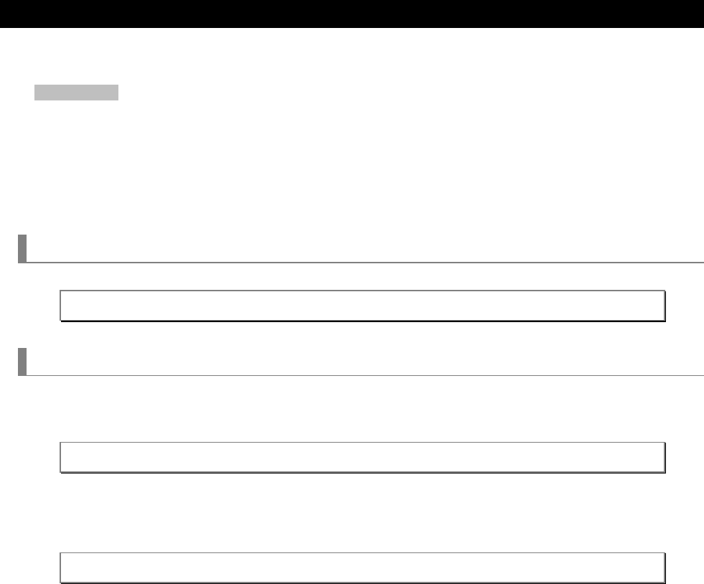The image size is (704, 584).
Task: Click the blank second section heading row
Action: pos(359,362)
